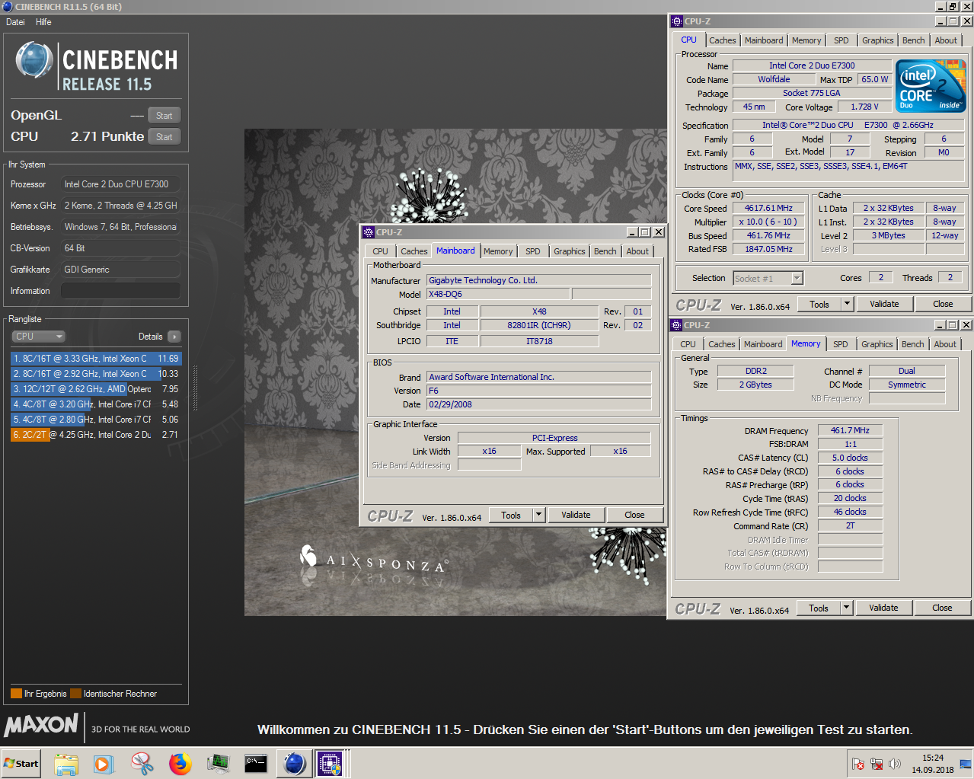Select the 2C/2T @ 4.25 GHz result row
Image resolution: width=974 pixels, height=779 pixels.
(96, 435)
